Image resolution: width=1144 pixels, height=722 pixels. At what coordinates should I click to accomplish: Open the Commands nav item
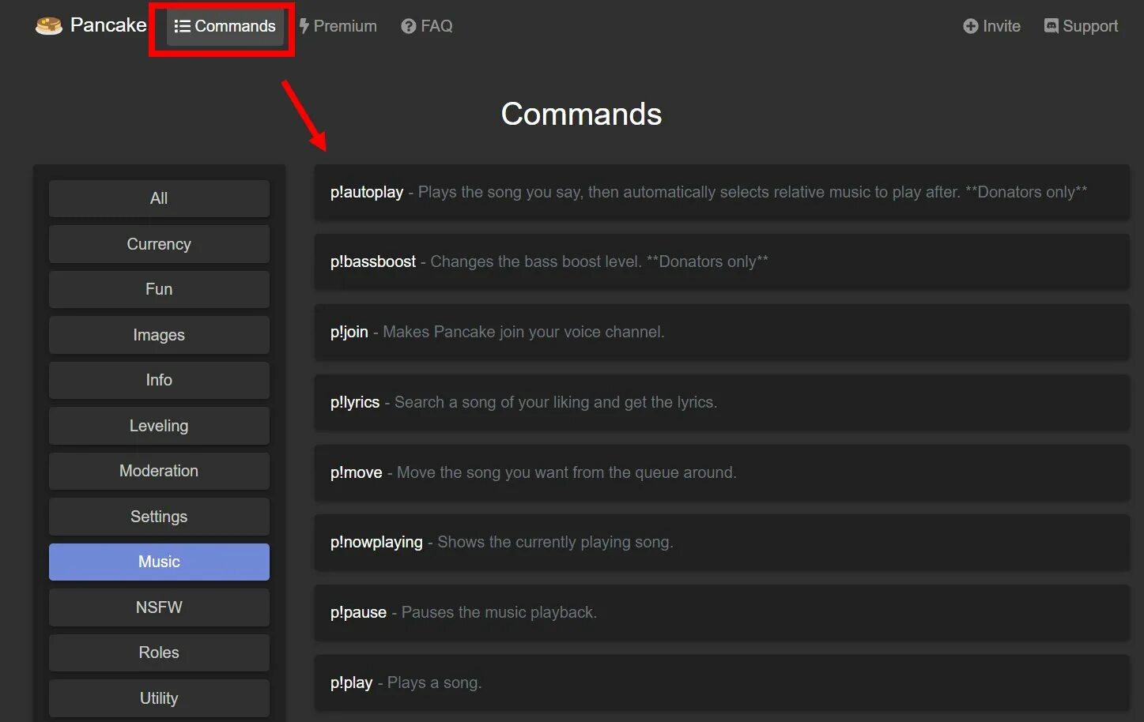[225, 26]
